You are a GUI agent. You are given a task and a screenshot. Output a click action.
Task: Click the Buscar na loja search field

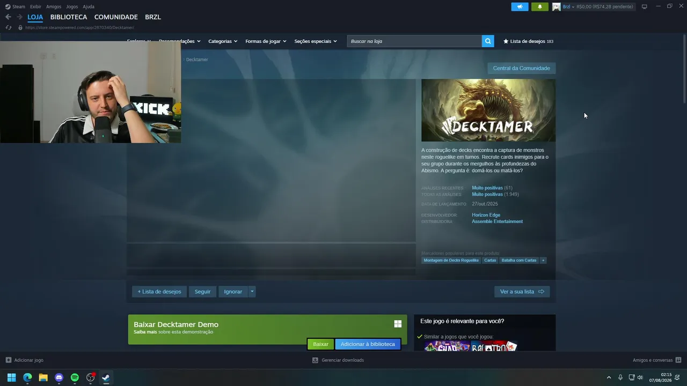(414, 41)
